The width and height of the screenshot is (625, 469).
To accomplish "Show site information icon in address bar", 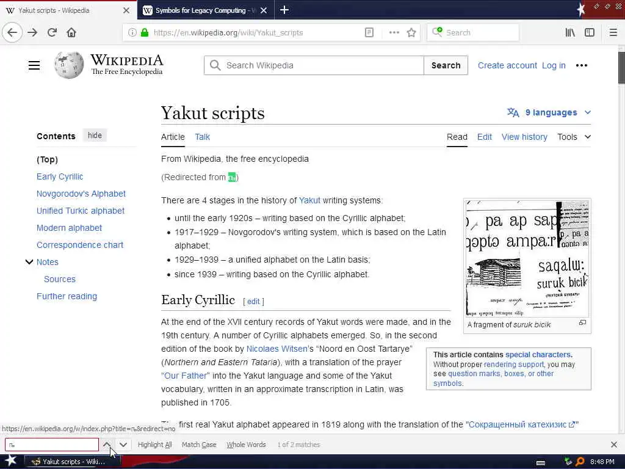I will [x=132, y=33].
